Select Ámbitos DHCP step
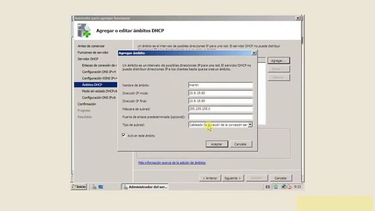The width and height of the screenshot is (375, 211). [96, 84]
